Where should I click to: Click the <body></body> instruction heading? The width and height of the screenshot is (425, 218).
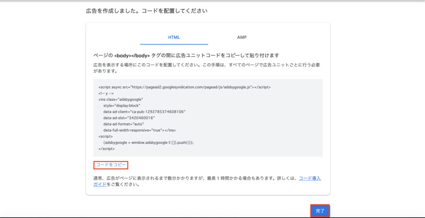coord(186,56)
